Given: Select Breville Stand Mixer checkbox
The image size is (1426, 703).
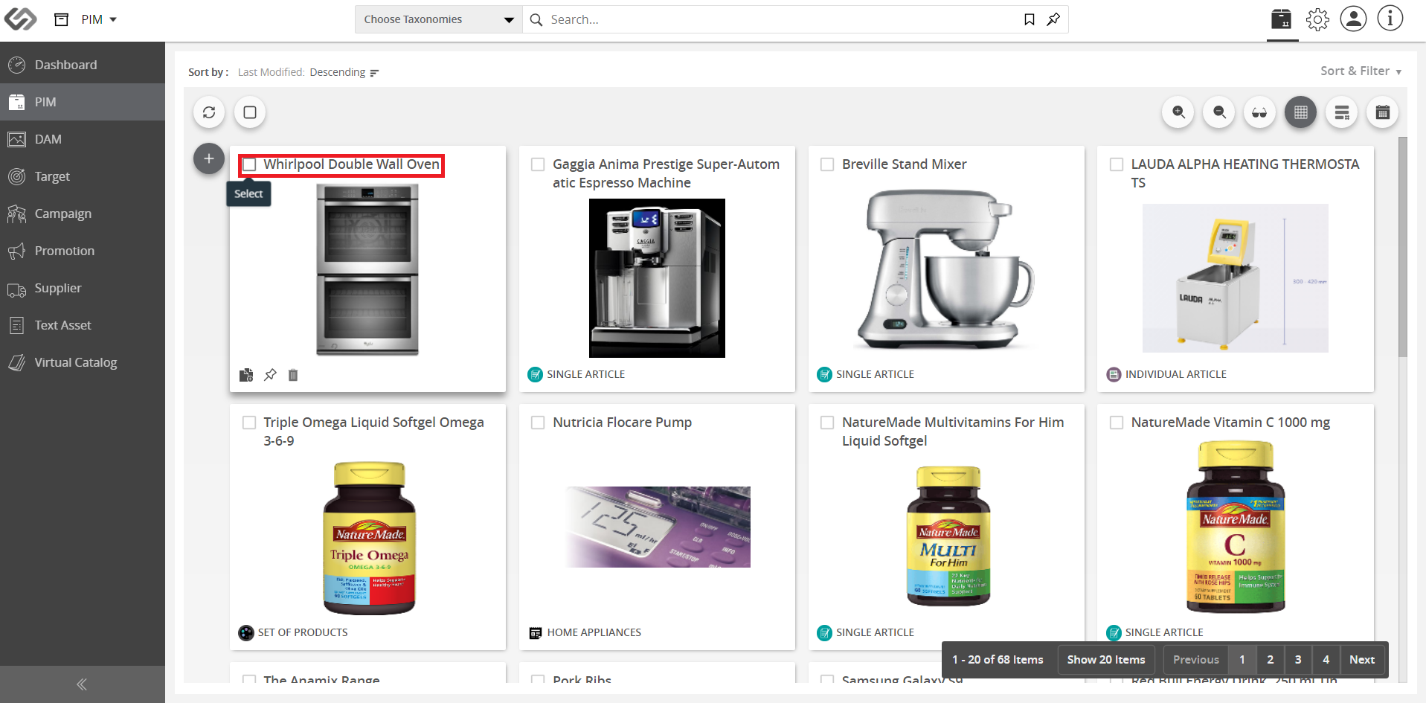Looking at the screenshot, I should (x=827, y=164).
